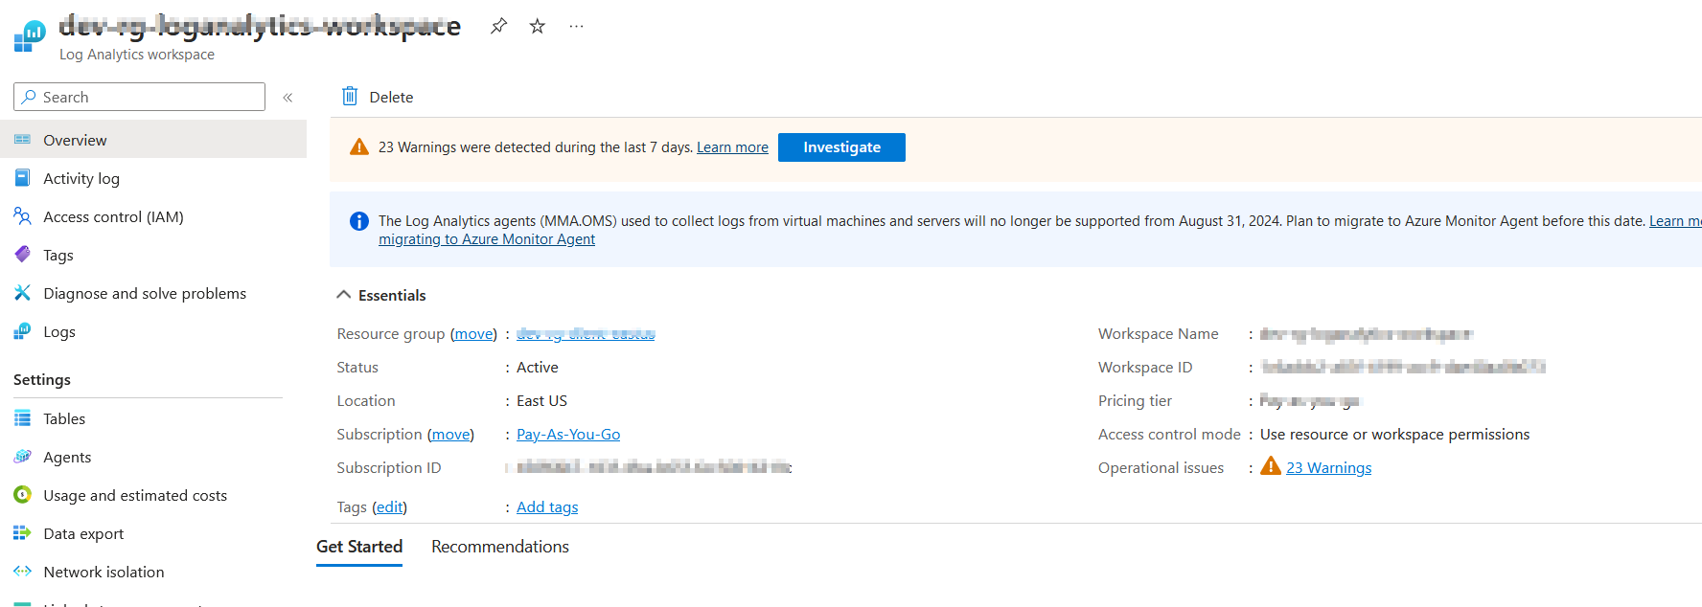Open the blurred resource group link
Viewport: 1702px width, 607px height.
click(586, 334)
